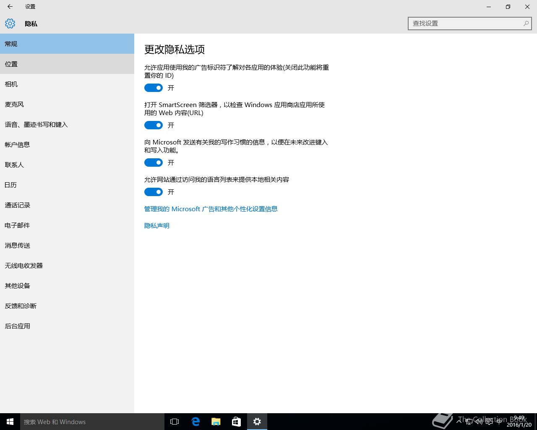Open 语音、墨迹书写和键入 settings
Image resolution: width=537 pixels, height=430 pixels.
pos(67,124)
